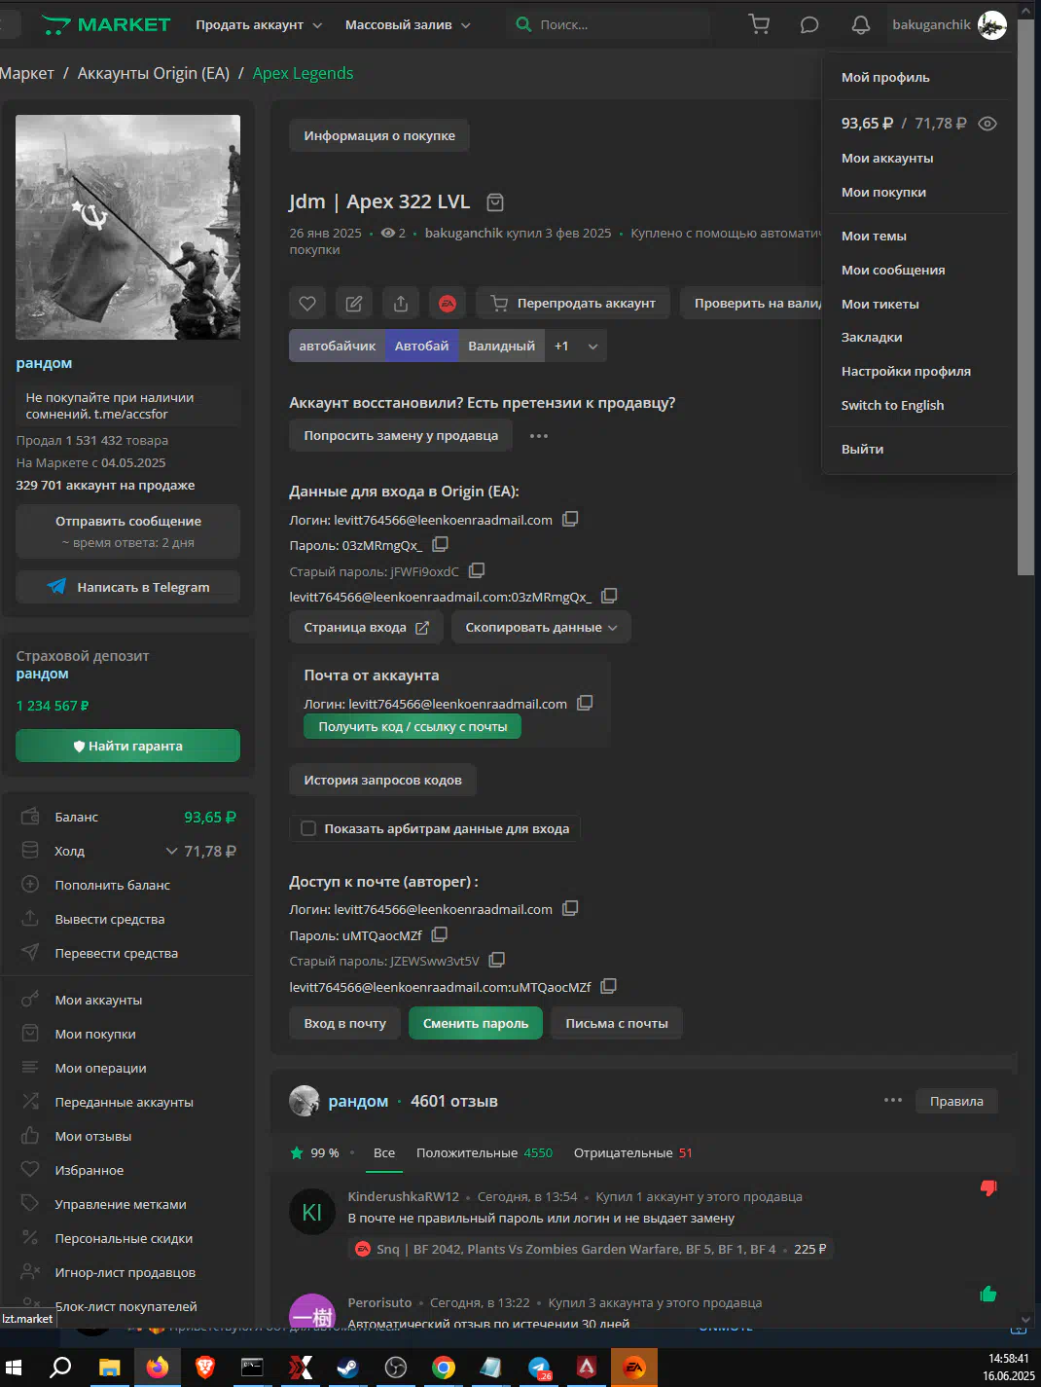The height and width of the screenshot is (1387, 1041).
Task: Open OBS Studio from the taskbar
Action: point(395,1368)
